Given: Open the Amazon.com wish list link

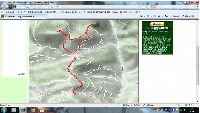Looking at the screenshot, I should coord(152,53).
